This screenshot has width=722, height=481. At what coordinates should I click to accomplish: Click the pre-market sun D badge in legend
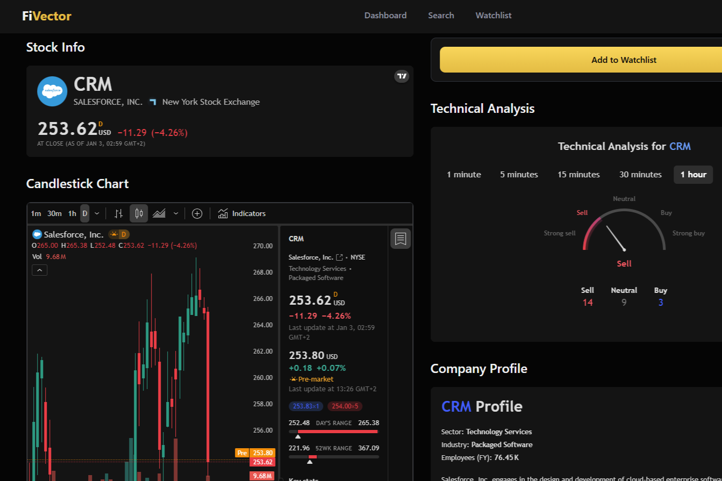[119, 234]
